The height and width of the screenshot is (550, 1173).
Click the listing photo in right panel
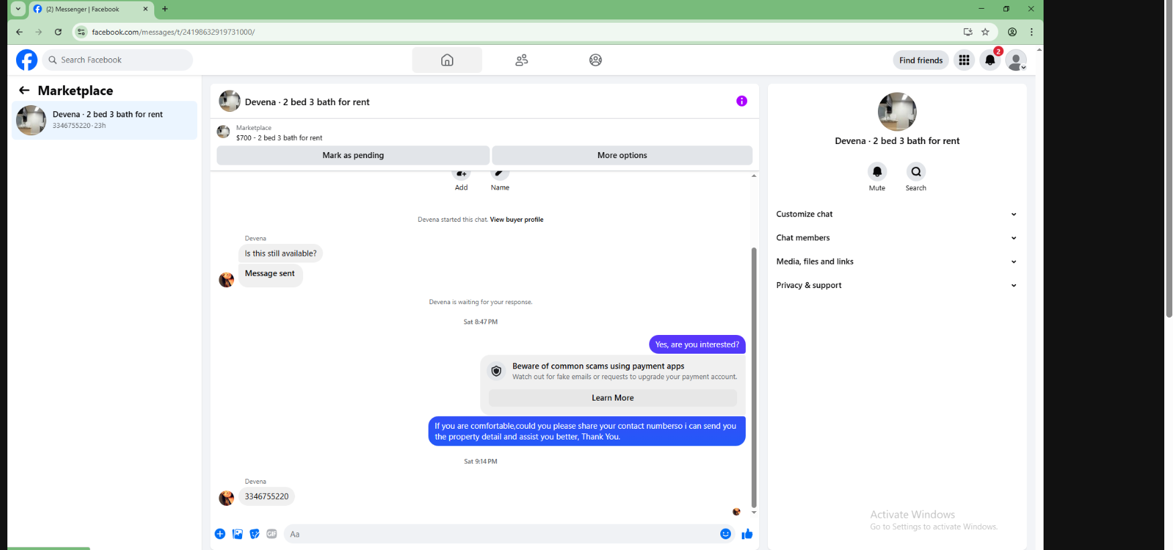tap(897, 112)
